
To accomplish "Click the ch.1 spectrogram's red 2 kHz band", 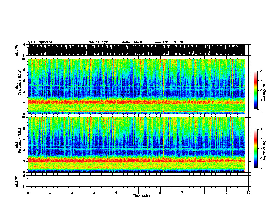I will [x=136, y=102].
